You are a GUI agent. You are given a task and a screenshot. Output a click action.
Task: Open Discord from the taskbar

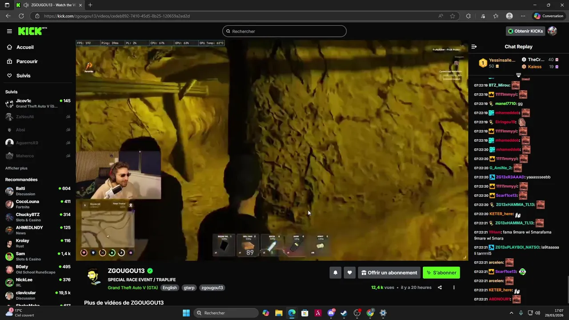click(x=331, y=313)
